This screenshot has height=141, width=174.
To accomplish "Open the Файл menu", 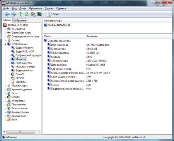I will [6, 9].
